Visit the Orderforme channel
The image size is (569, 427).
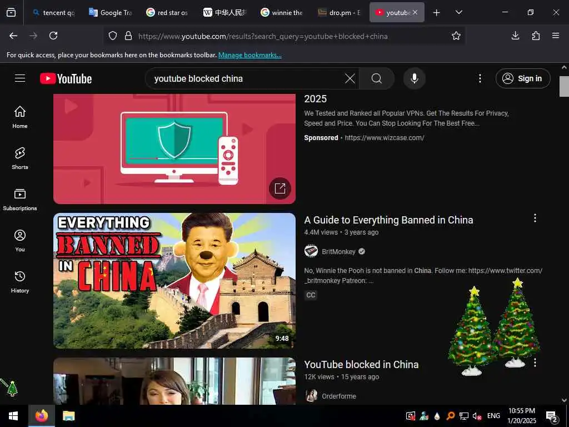(339, 396)
